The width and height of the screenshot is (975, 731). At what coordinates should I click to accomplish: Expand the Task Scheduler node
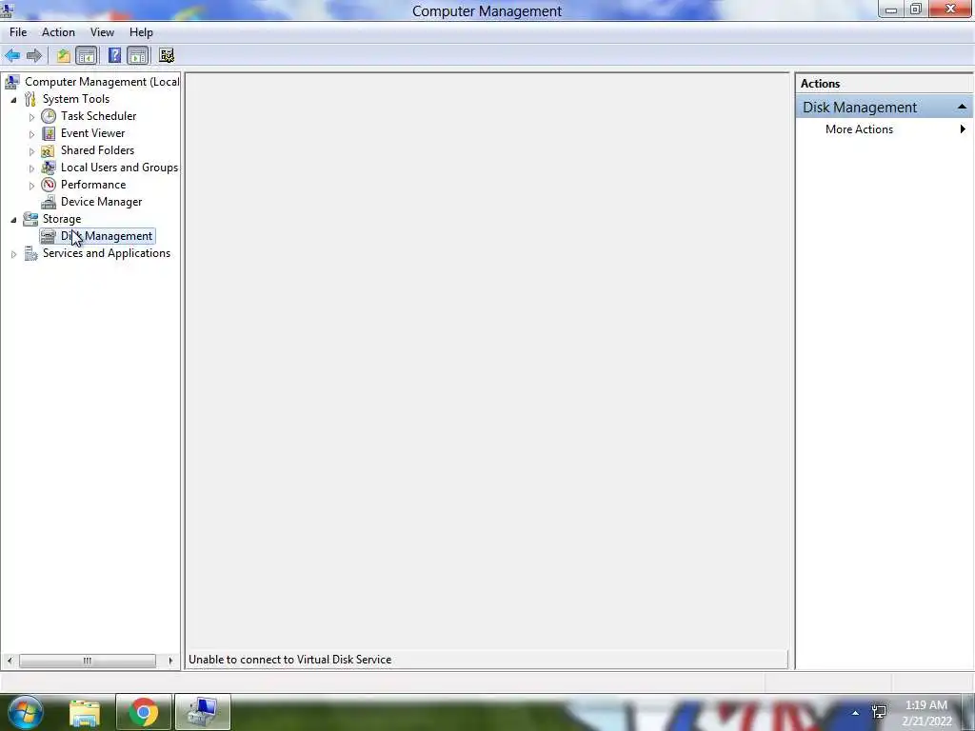31,117
